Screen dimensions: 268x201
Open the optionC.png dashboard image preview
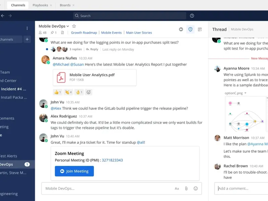[x=246, y=114]
